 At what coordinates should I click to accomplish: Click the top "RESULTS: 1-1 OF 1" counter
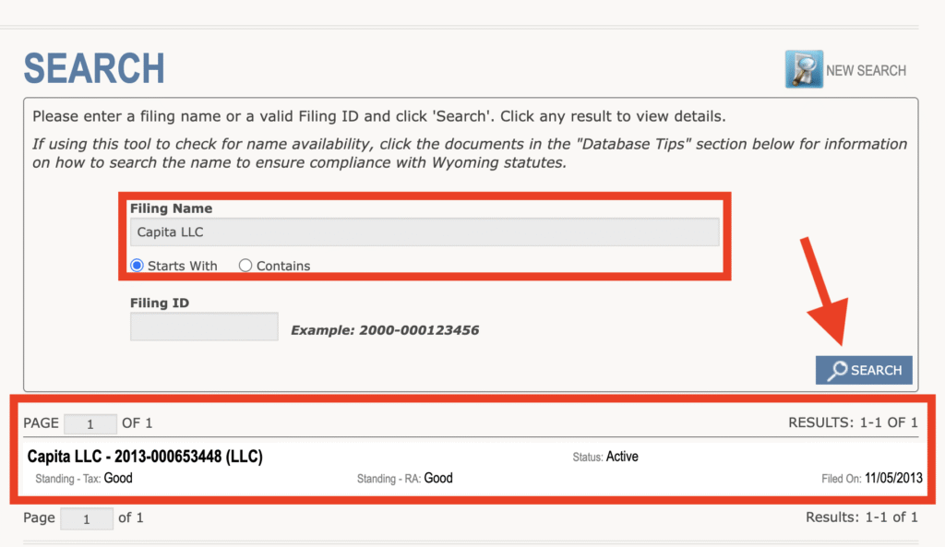point(853,422)
